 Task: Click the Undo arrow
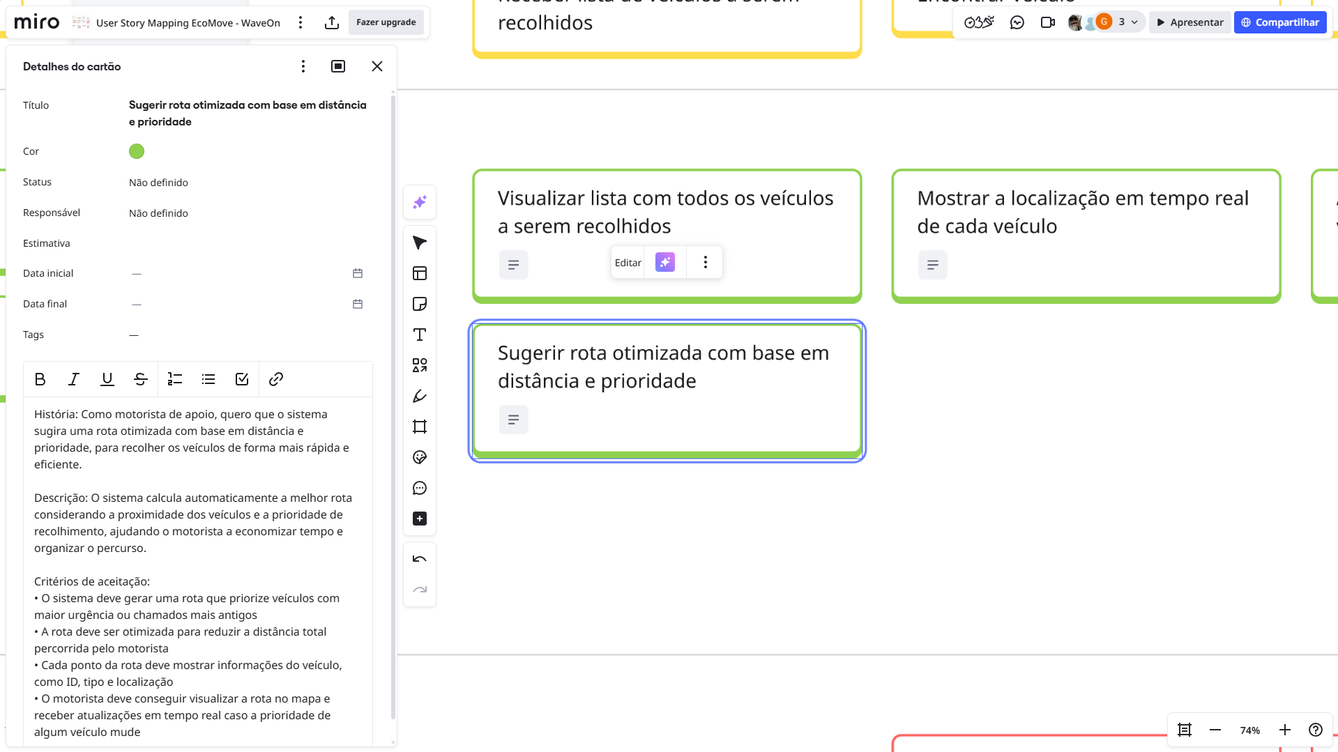pyautogui.click(x=419, y=559)
